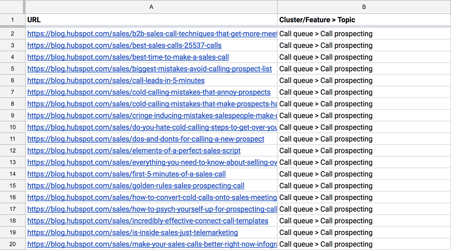Select row 6 via its row number
The width and height of the screenshot is (451, 250).
pos(12,80)
